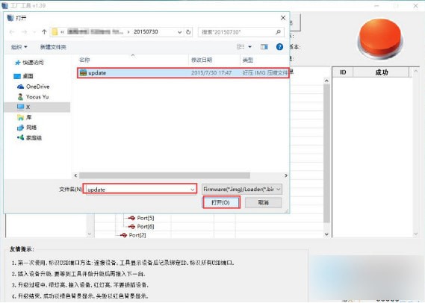Open the recent locations dropdown arrow

pos(34,32)
